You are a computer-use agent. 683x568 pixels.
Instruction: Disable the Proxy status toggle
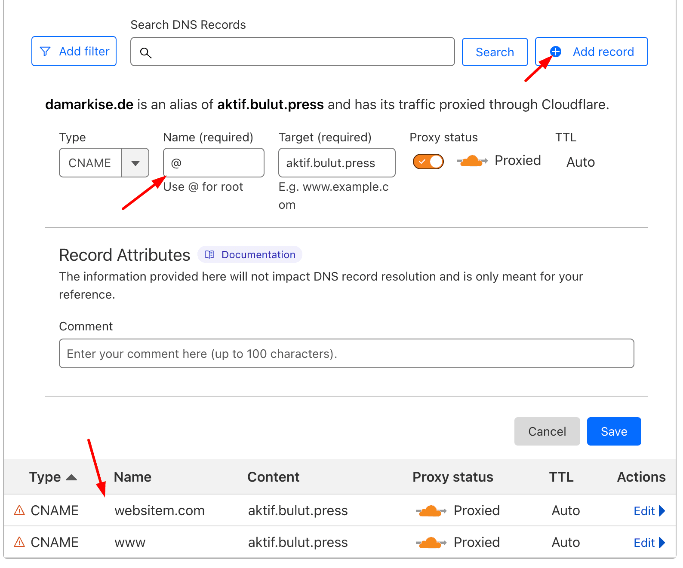pyautogui.click(x=428, y=162)
